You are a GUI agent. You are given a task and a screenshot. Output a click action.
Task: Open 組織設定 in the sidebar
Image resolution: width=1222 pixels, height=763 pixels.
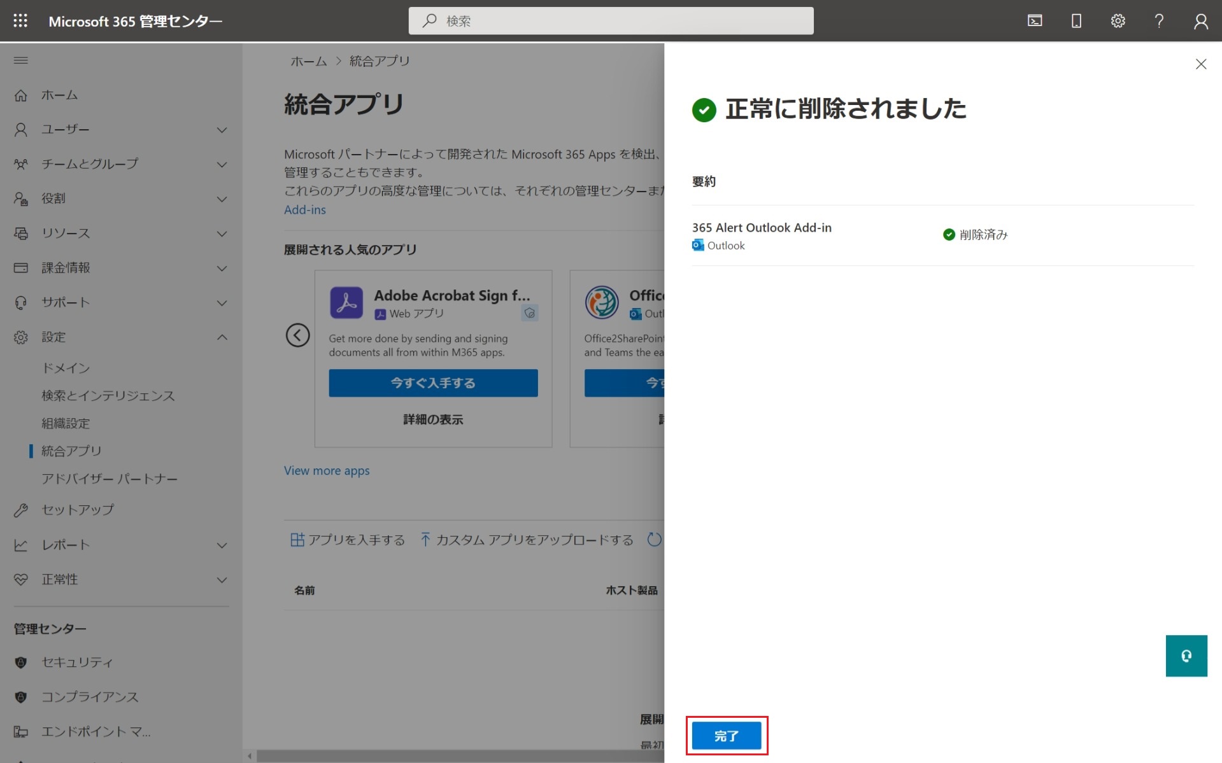(66, 423)
